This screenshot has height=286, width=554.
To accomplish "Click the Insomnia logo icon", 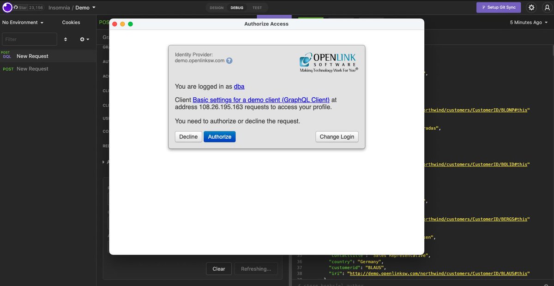I will point(7,7).
